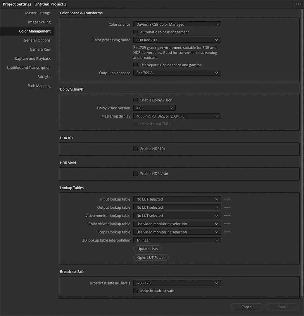Enable Make broadcast safe
Screen dimensions: 304x316
(x=135, y=291)
